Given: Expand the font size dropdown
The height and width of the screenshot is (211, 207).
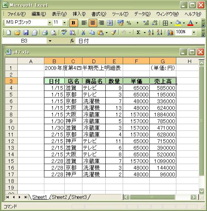Looking at the screenshot, I should (x=64, y=23).
